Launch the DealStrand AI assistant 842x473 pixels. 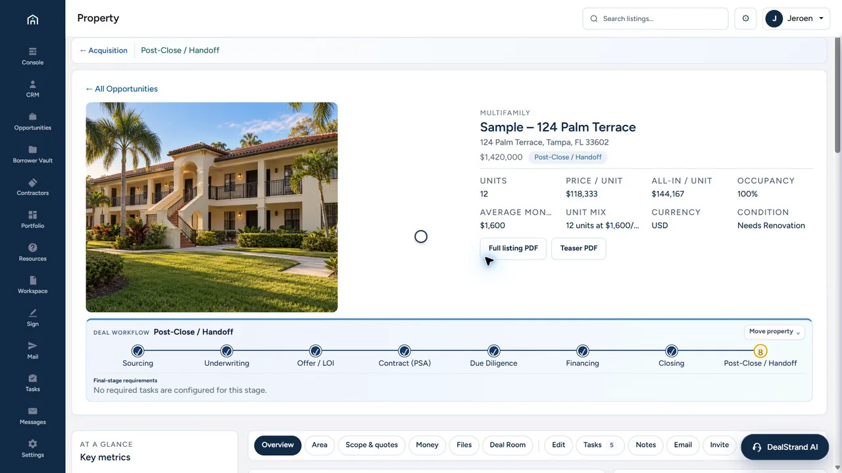tap(785, 447)
